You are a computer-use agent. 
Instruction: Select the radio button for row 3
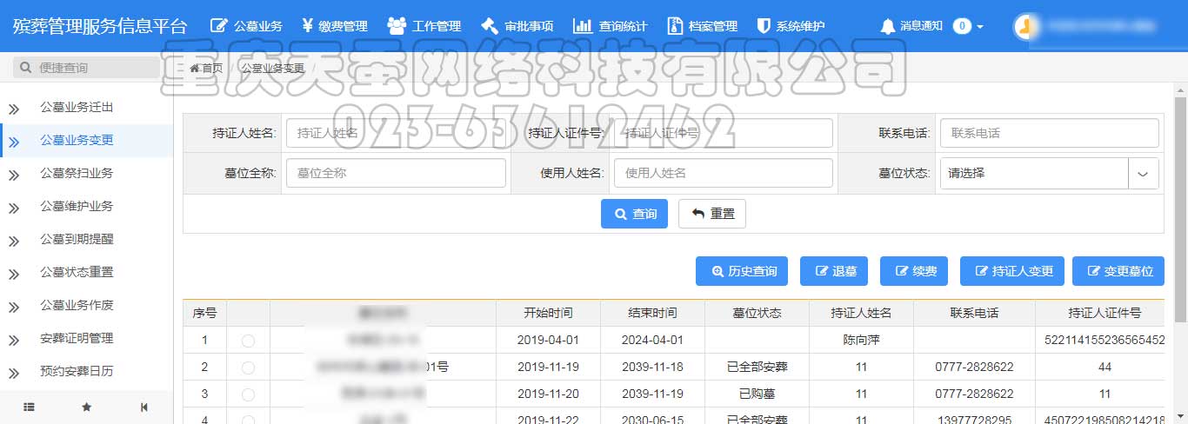pyautogui.click(x=248, y=394)
